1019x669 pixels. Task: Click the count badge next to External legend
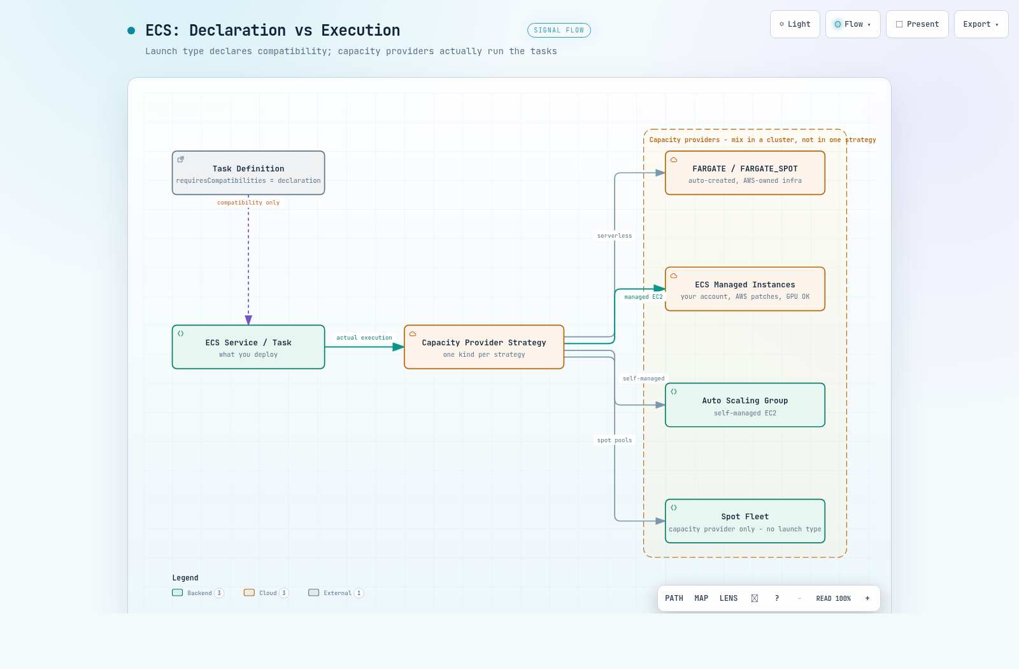point(359,593)
